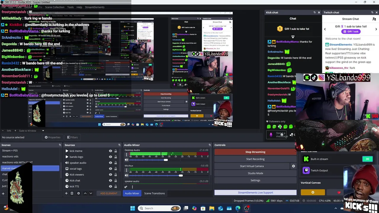Pop out the Sources dock
Viewport: 379px width, 213px height.
pyautogui.click(x=119, y=145)
